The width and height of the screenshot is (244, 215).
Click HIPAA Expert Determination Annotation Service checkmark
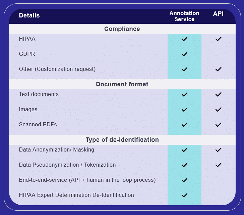(x=184, y=195)
